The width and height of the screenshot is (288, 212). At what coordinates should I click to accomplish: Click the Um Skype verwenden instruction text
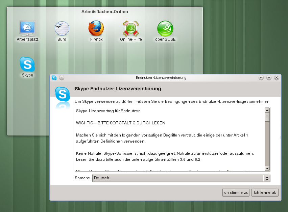pyautogui.click(x=172, y=101)
